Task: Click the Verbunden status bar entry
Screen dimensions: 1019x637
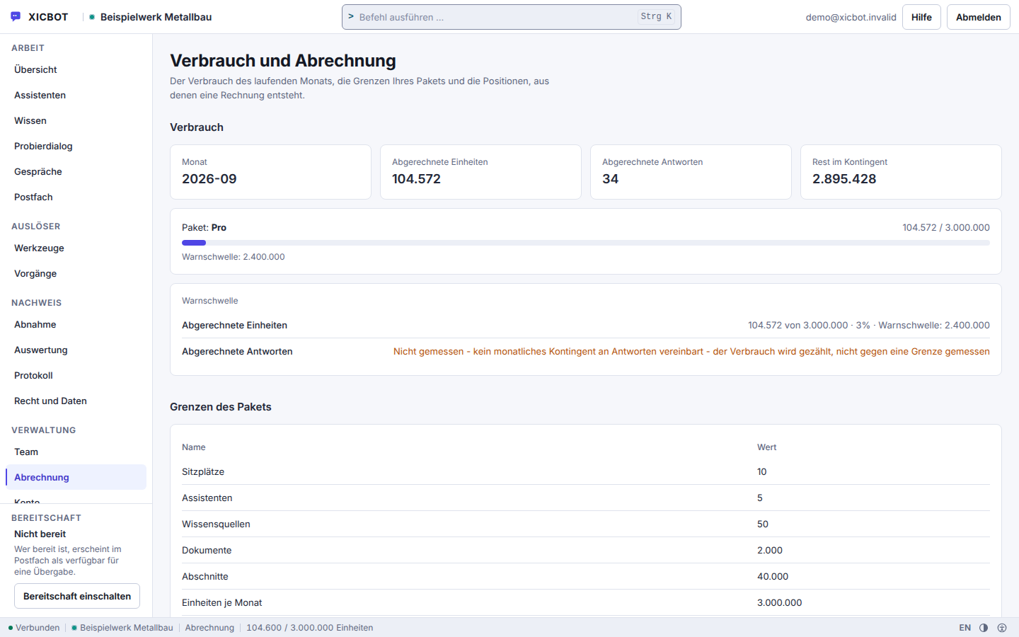Action: point(34,628)
